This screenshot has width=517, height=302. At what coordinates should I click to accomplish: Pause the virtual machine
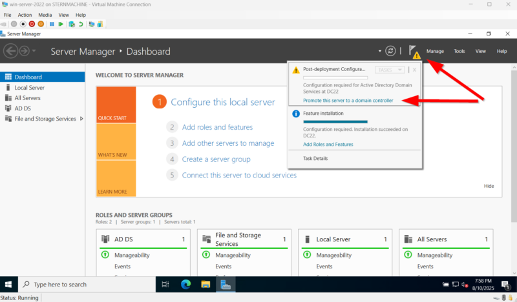pos(52,24)
